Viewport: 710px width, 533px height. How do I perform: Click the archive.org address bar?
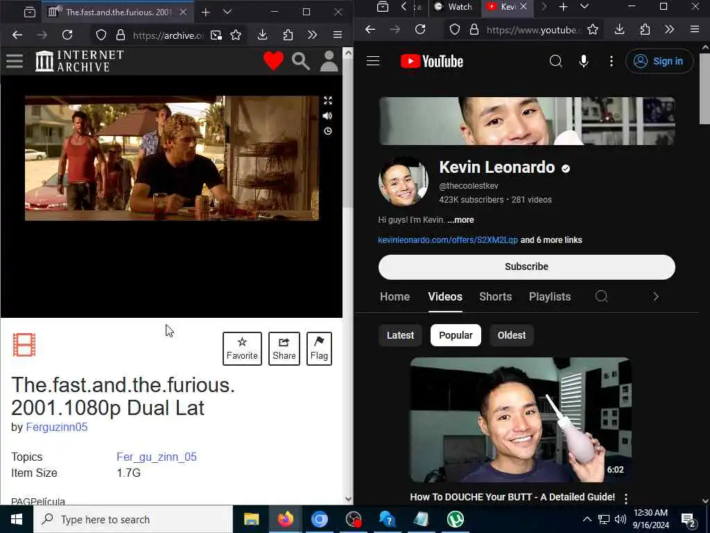(168, 35)
